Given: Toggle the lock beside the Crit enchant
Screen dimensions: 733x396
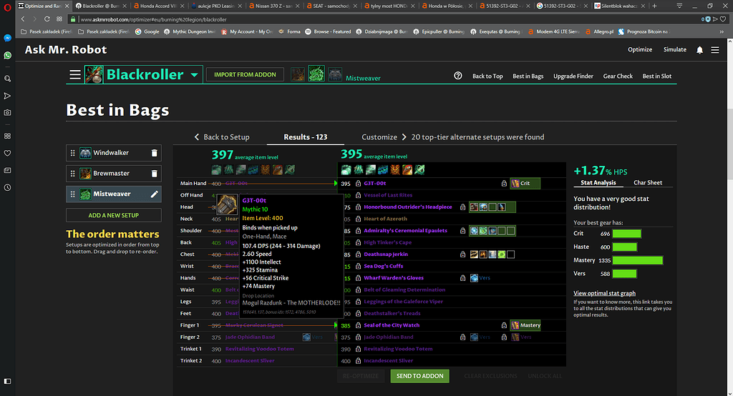Looking at the screenshot, I should 504,184.
